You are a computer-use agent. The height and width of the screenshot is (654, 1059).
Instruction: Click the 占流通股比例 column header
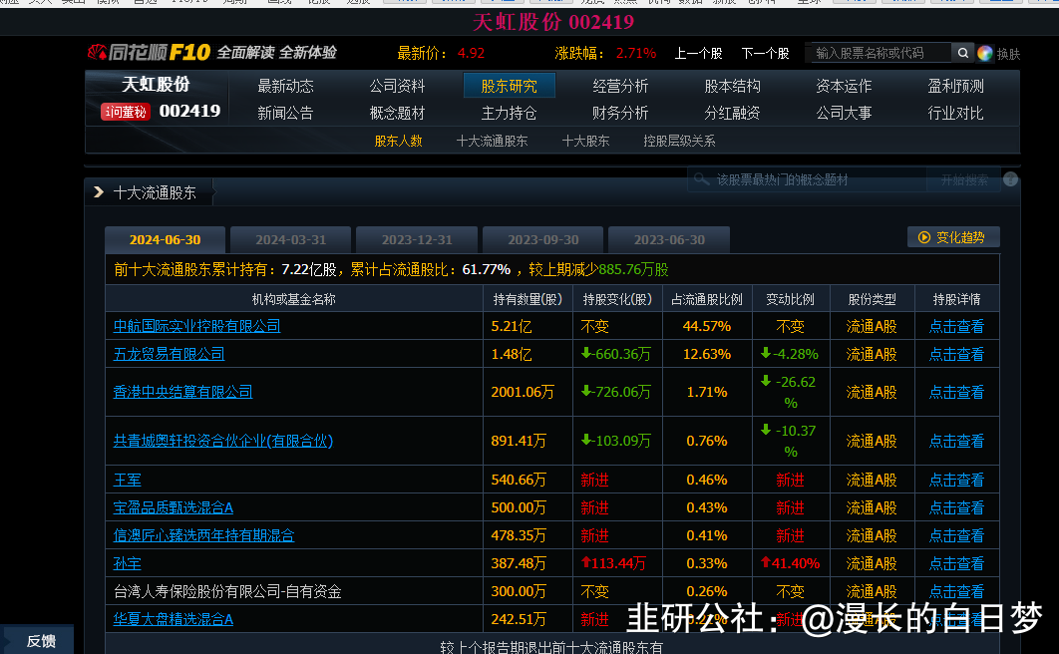[x=706, y=299]
